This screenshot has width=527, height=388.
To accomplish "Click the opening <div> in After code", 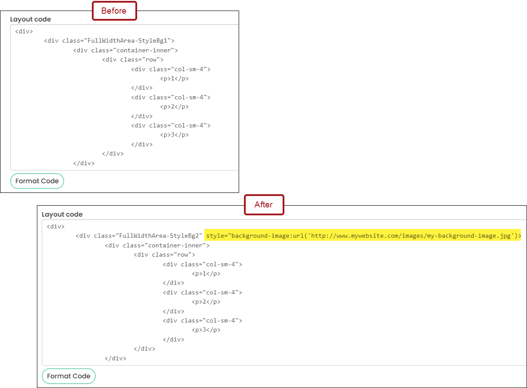I will [x=56, y=227].
